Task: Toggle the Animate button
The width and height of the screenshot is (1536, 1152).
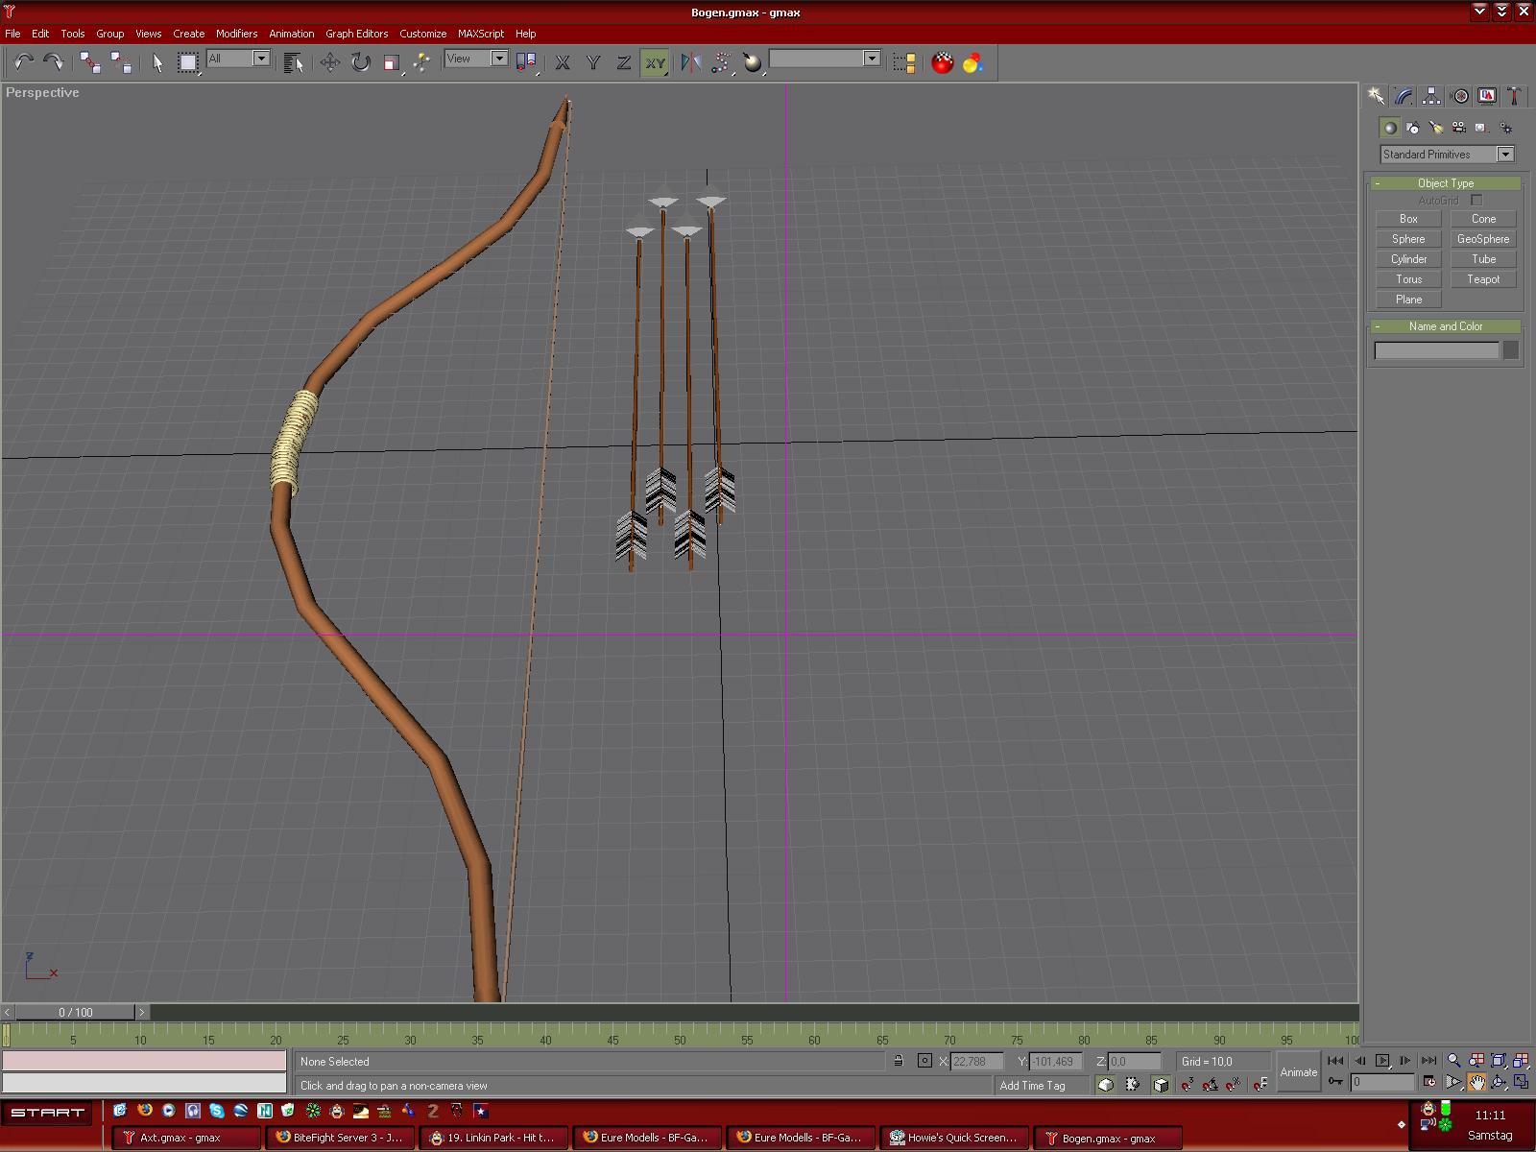Action: 1298,1072
